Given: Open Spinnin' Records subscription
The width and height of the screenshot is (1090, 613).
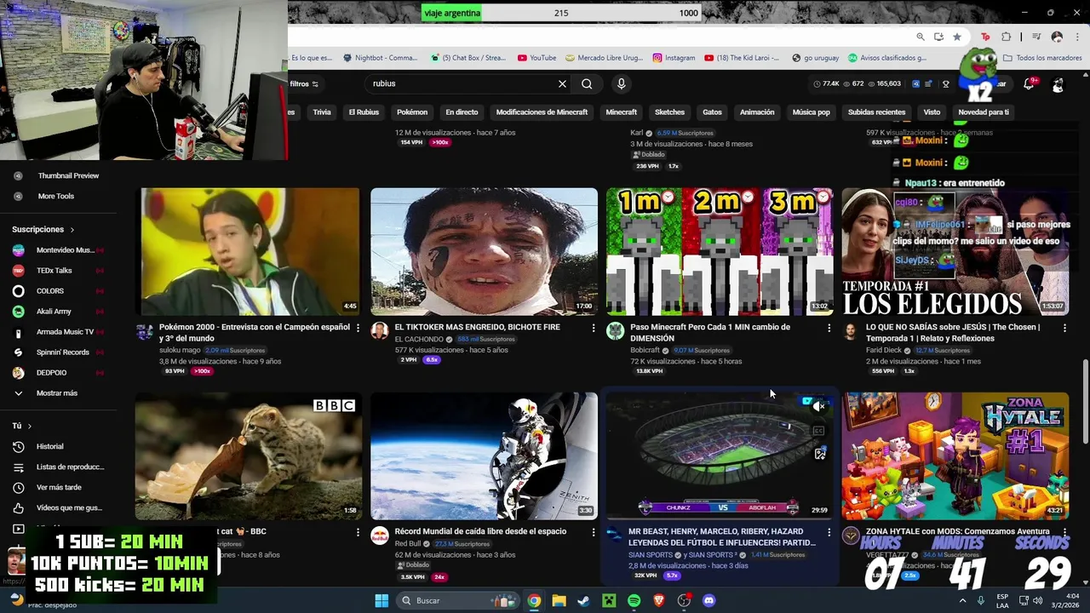Looking at the screenshot, I should pos(62,352).
